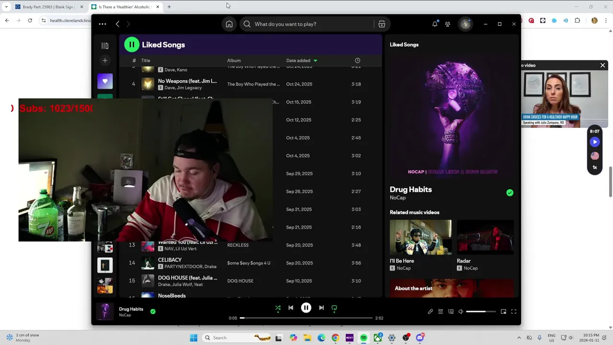Toggle shuffle in the player bar
Image resolution: width=613 pixels, height=345 pixels.
278,308
